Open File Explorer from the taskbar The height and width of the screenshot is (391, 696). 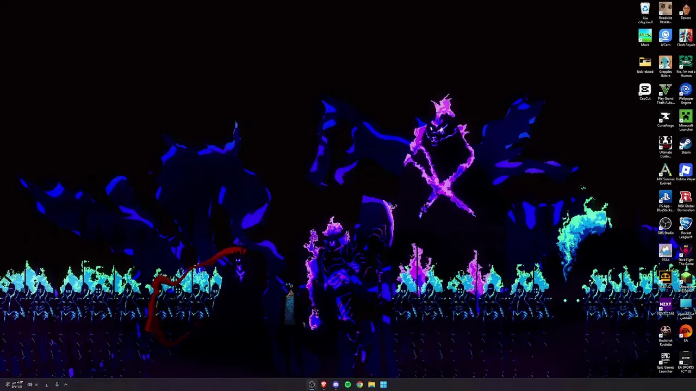371,384
